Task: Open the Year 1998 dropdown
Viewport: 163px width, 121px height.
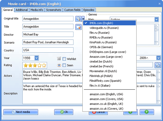Action: [x=36, y=58]
